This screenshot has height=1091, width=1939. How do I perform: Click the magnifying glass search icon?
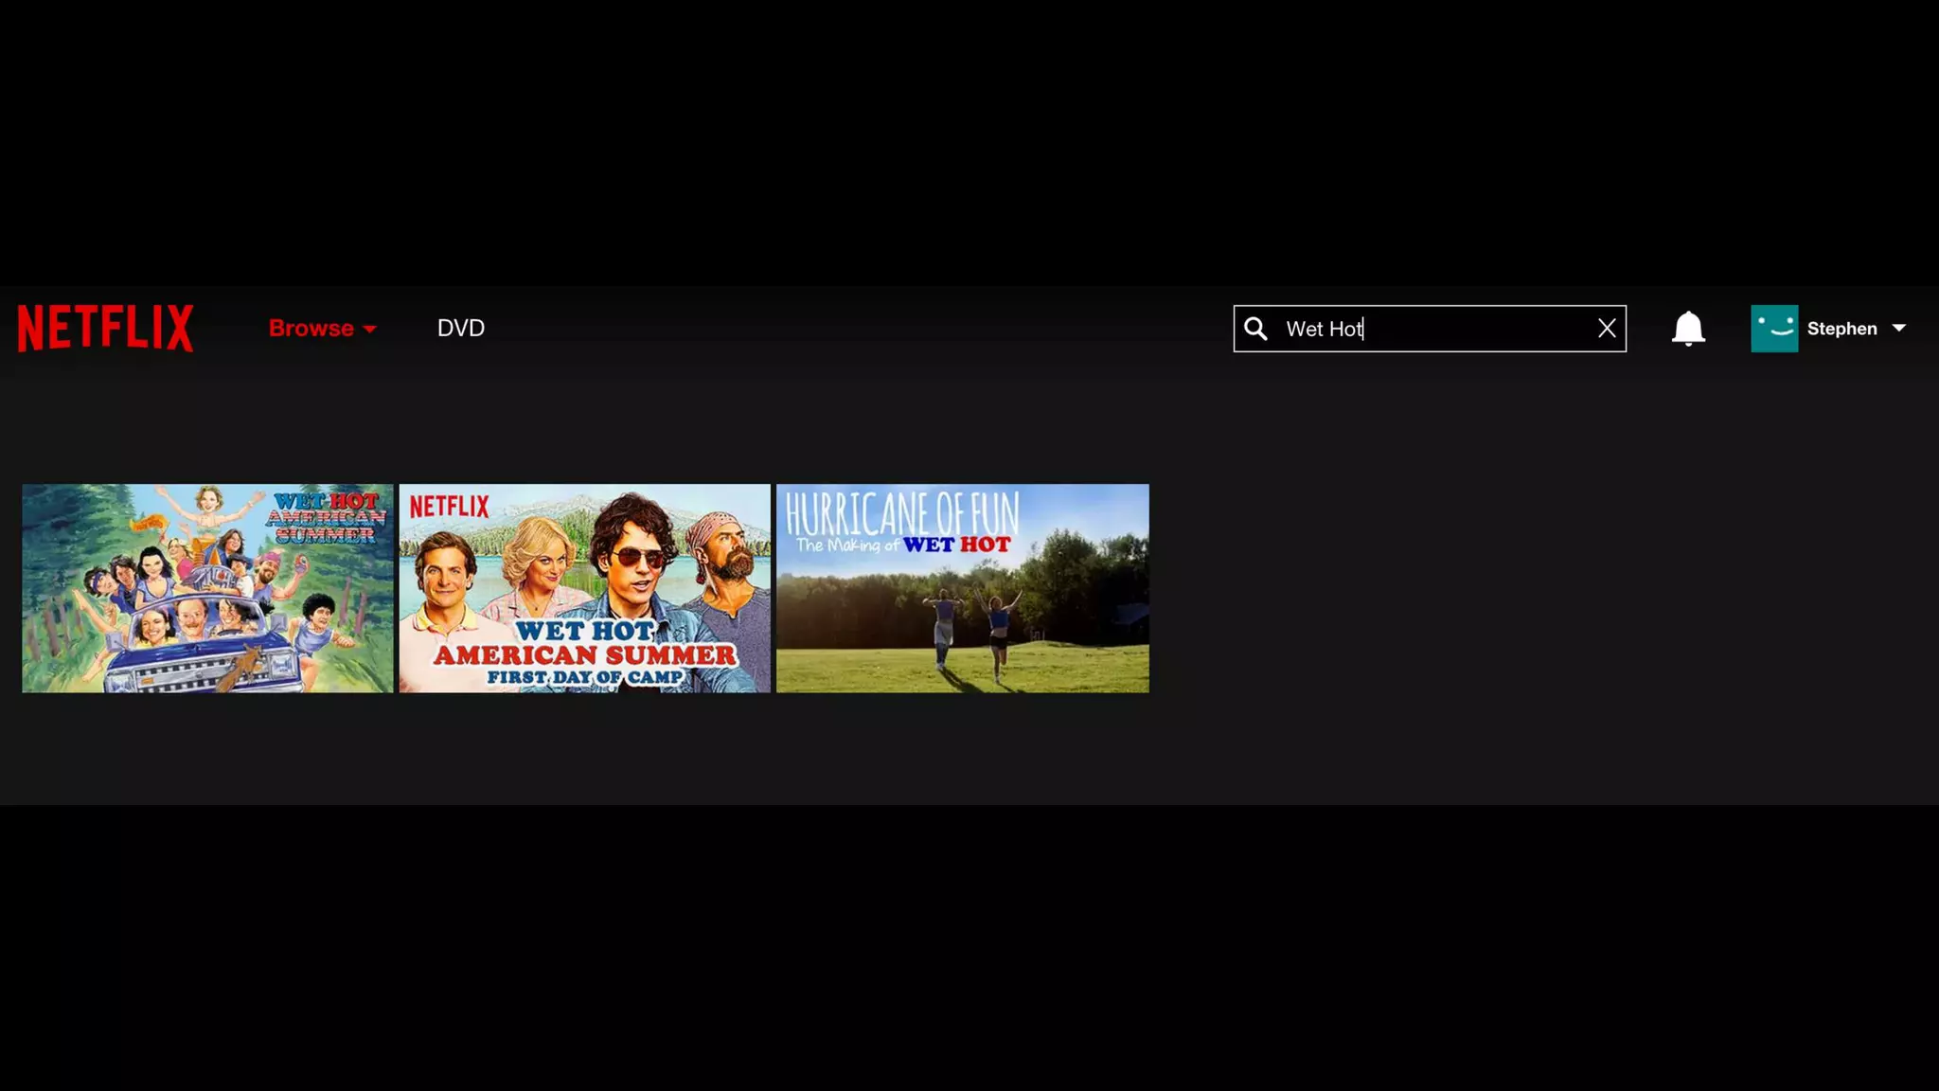(x=1255, y=329)
